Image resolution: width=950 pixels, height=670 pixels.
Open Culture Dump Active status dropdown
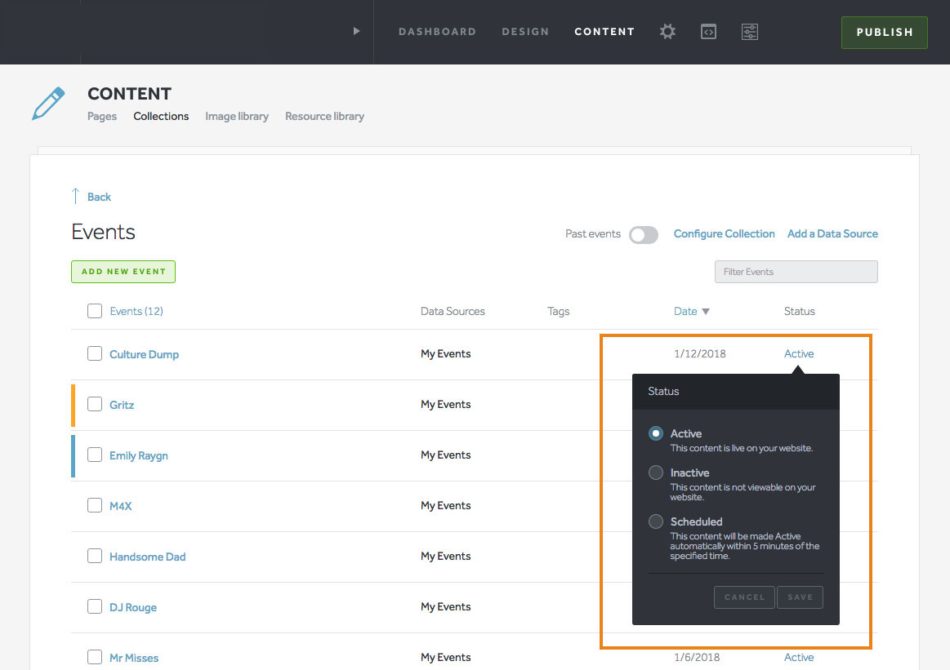[x=799, y=353]
